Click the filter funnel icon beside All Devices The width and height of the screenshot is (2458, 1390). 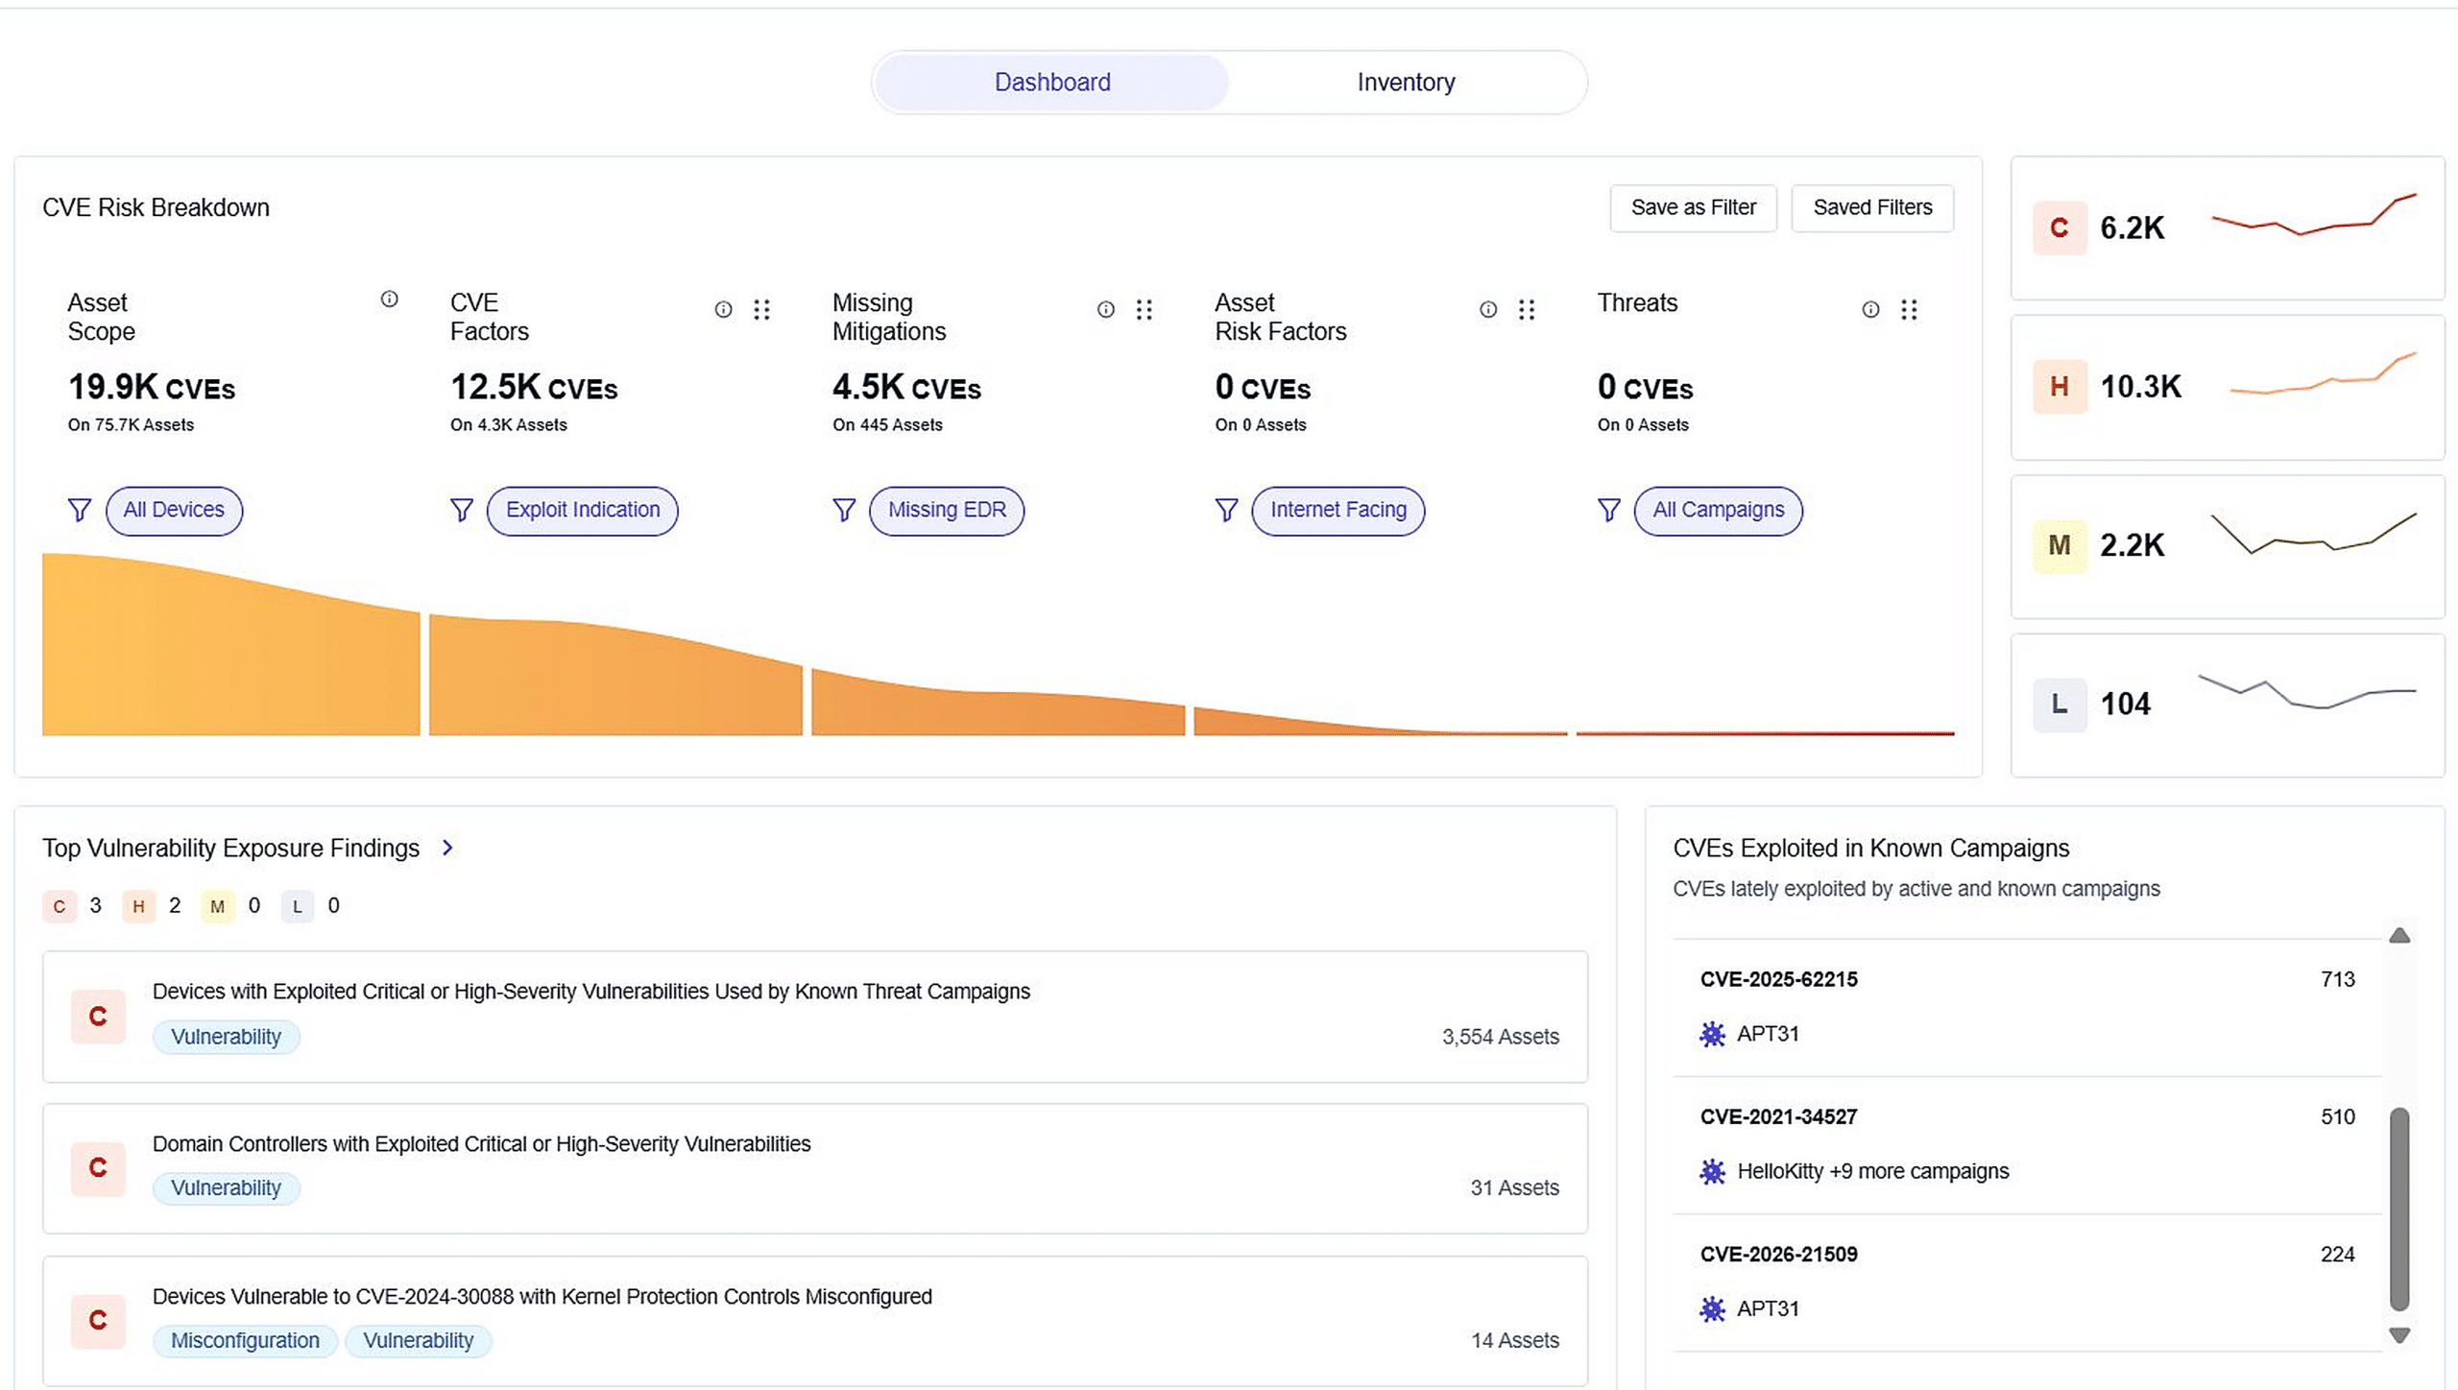pos(80,510)
